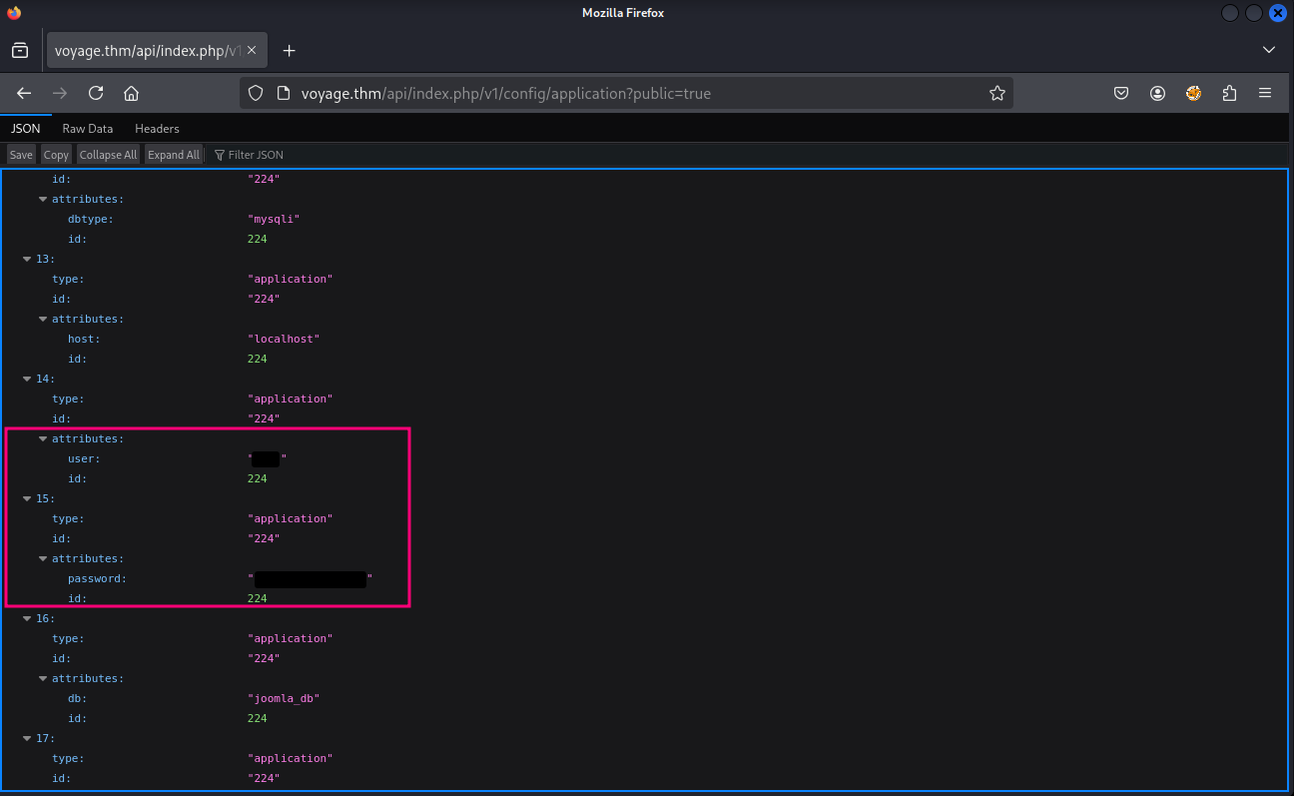This screenshot has width=1294, height=796.
Task: Bookmark this page with the star icon
Action: tap(996, 93)
